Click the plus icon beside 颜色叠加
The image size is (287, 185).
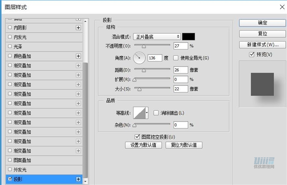click(78, 56)
